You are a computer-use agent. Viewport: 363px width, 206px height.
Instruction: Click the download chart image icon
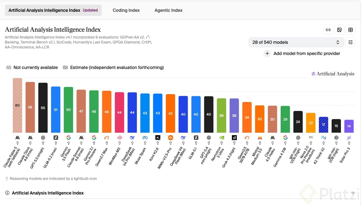click(x=339, y=30)
